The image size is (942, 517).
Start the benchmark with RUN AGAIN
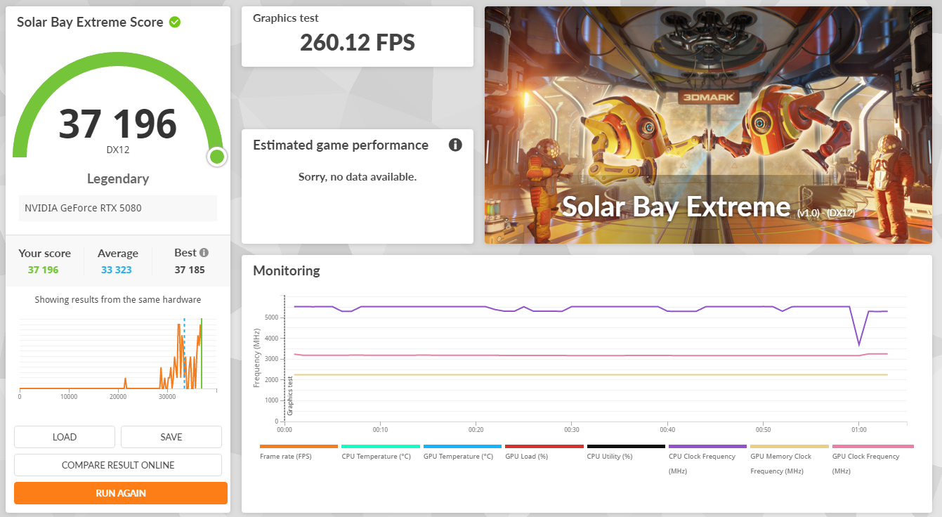coord(121,493)
